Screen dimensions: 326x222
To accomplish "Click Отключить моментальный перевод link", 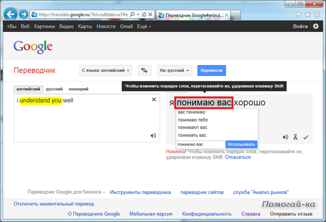I will point(53,204).
